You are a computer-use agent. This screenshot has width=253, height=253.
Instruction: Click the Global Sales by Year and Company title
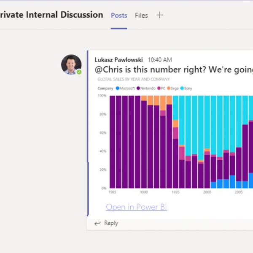point(134,79)
